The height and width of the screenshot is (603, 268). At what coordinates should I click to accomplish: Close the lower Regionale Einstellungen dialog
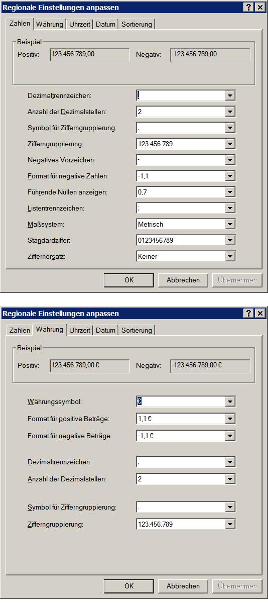260,313
